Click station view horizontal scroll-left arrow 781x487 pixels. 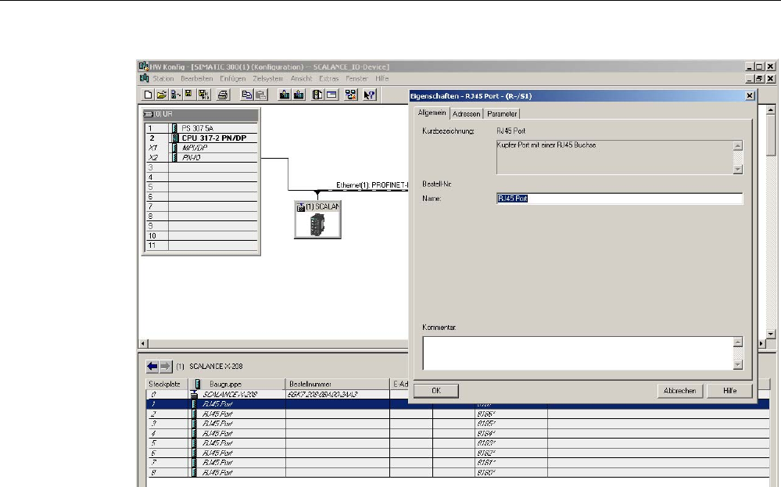[x=143, y=344]
